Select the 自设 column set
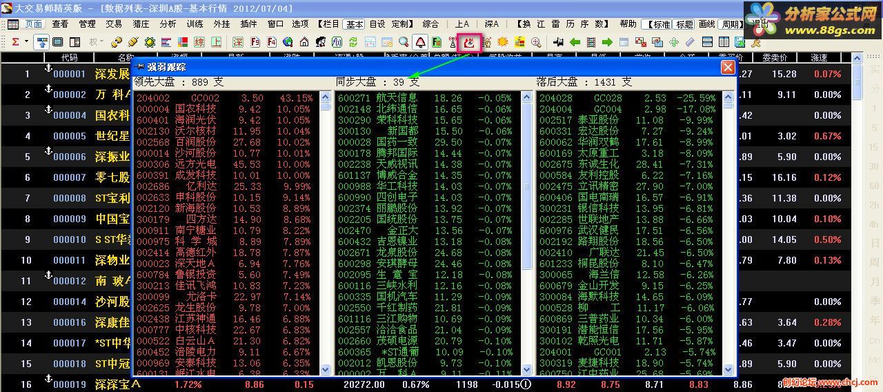 (x=377, y=23)
